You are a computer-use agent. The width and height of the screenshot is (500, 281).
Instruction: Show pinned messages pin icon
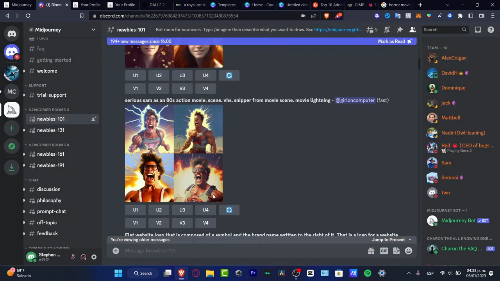(x=400, y=30)
